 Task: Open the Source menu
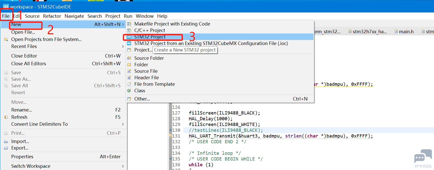(32, 16)
